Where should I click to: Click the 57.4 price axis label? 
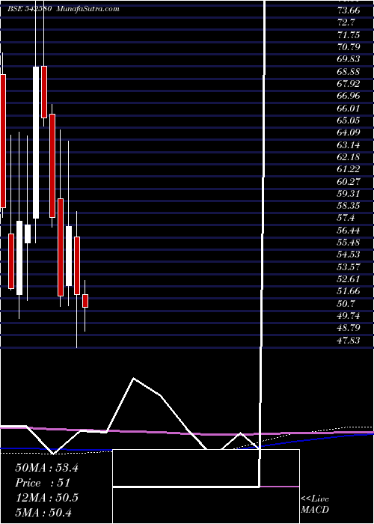coord(346,219)
